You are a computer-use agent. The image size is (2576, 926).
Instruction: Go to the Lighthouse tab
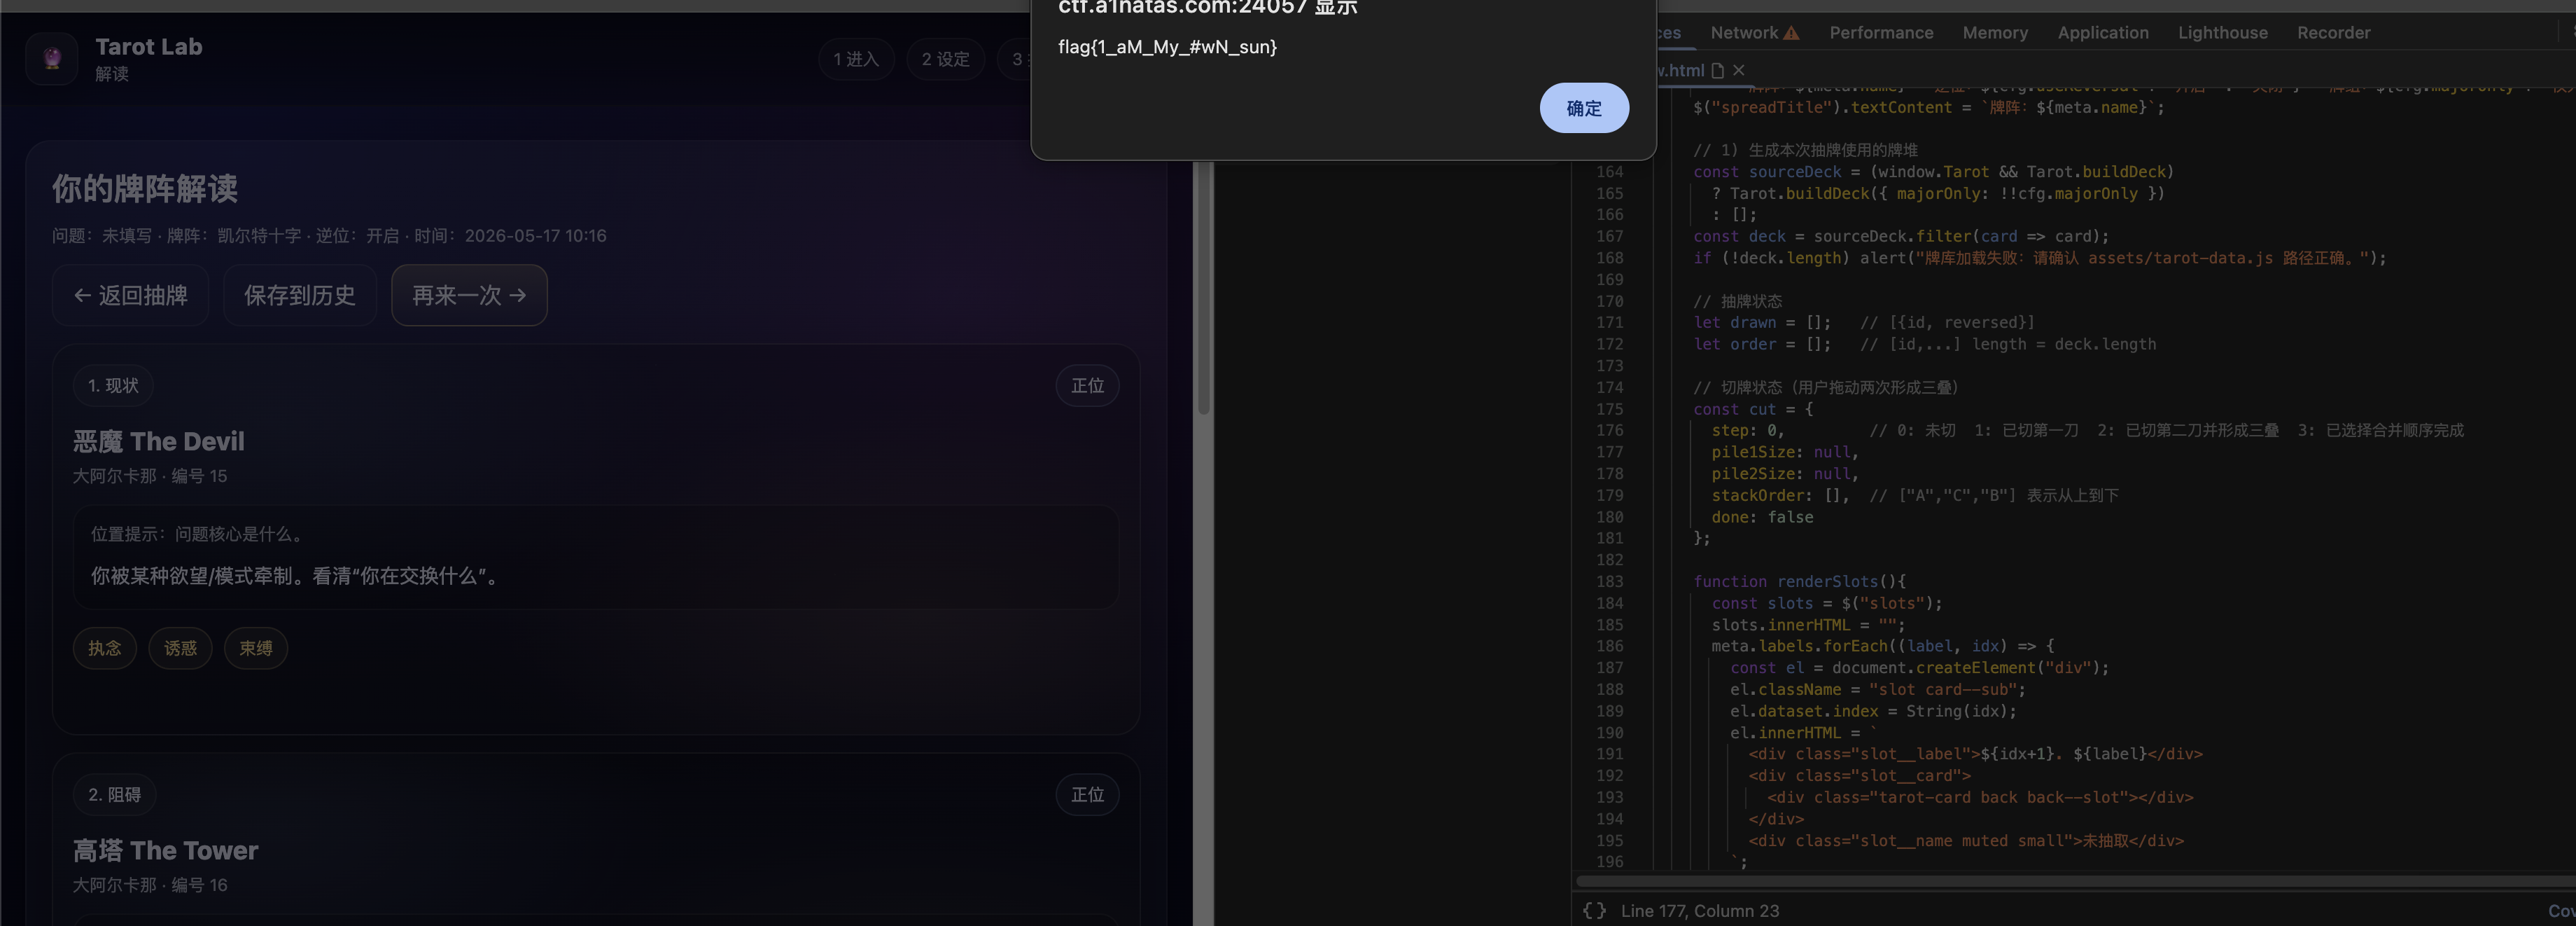pos(2222,33)
